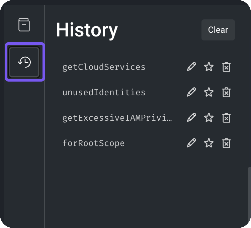251x228 pixels.
Task: Load the forRootScope history query
Action: coord(94,143)
